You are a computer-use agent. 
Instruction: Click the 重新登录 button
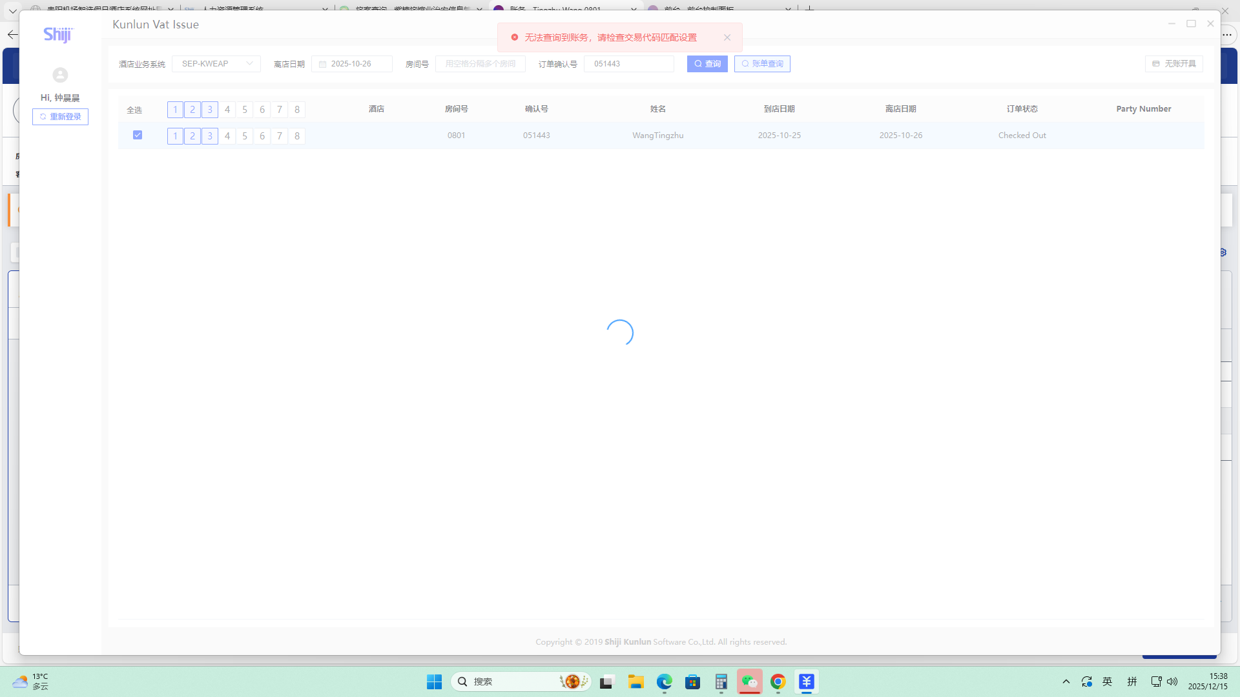click(60, 117)
